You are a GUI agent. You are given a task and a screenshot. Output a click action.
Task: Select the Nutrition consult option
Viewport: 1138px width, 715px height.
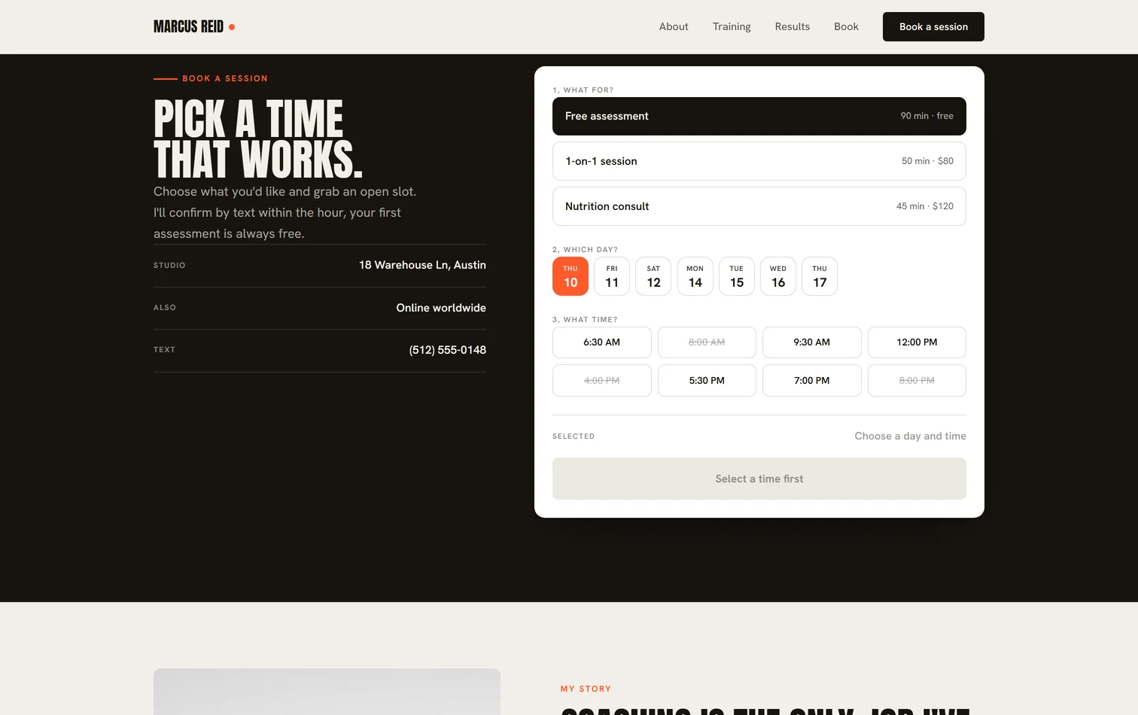pyautogui.click(x=759, y=206)
